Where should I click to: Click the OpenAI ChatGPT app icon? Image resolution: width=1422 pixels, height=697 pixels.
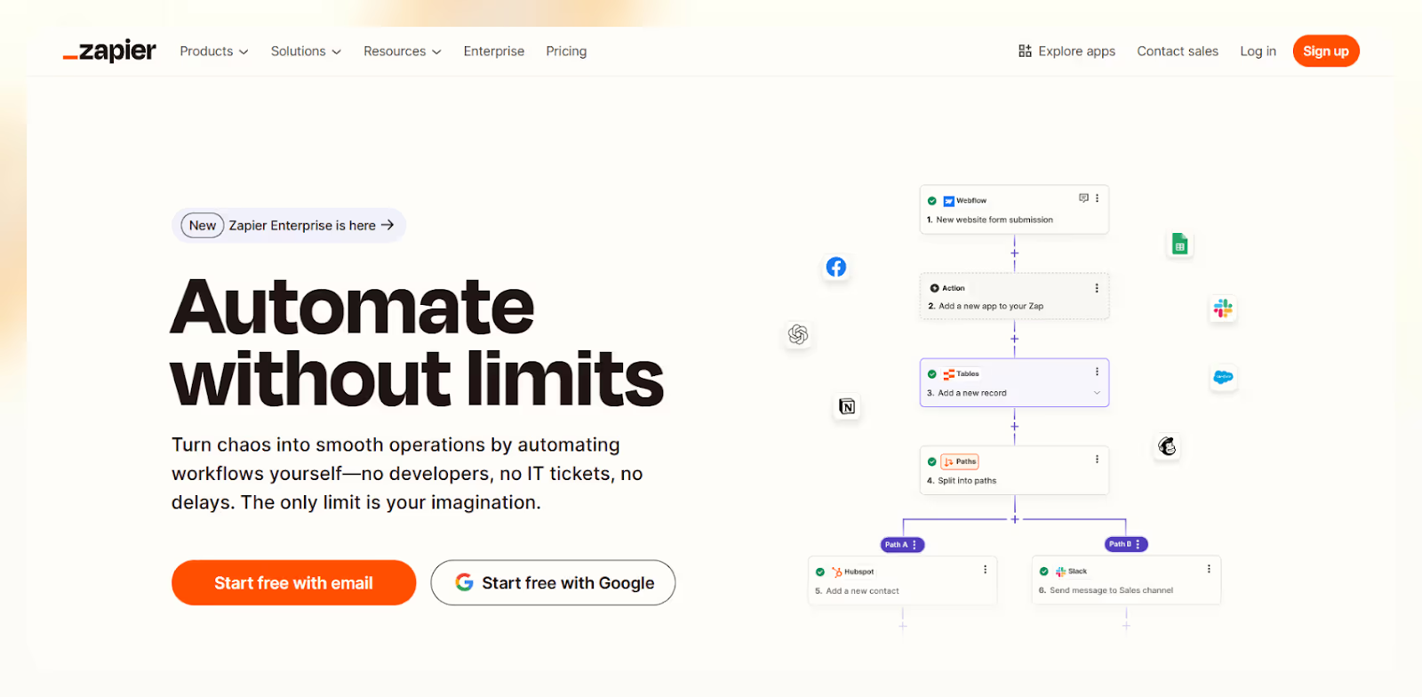[798, 334]
